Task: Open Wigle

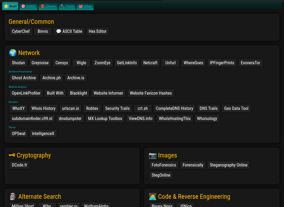Action: point(81,63)
